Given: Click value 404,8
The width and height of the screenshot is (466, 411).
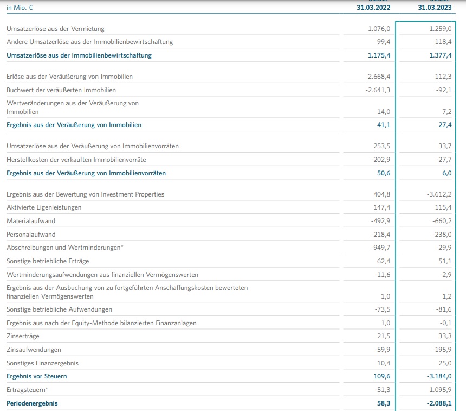Looking at the screenshot, I should click(382, 194).
